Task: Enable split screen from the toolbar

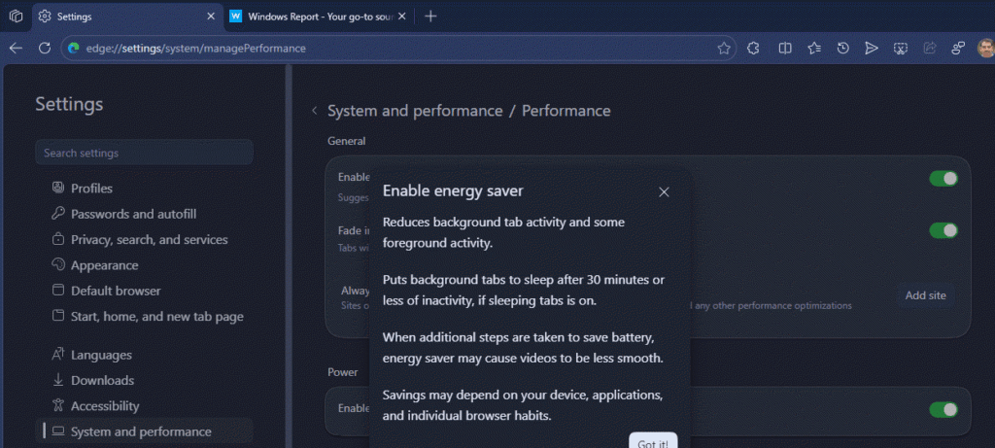Action: pos(785,49)
